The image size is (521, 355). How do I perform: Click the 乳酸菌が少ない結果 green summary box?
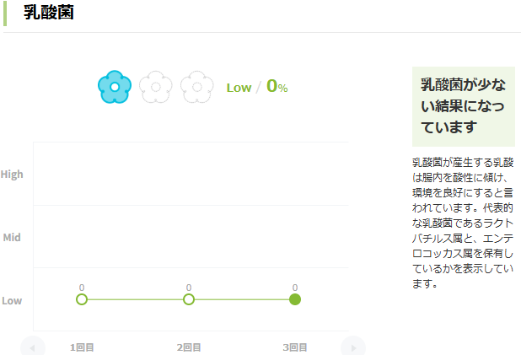click(x=463, y=106)
